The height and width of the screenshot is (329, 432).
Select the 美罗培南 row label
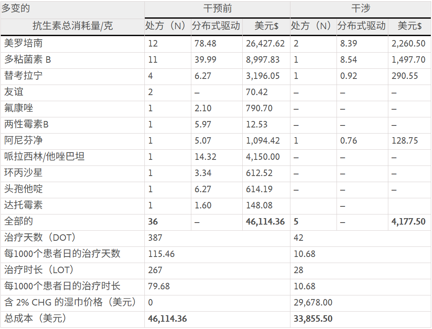(23, 43)
